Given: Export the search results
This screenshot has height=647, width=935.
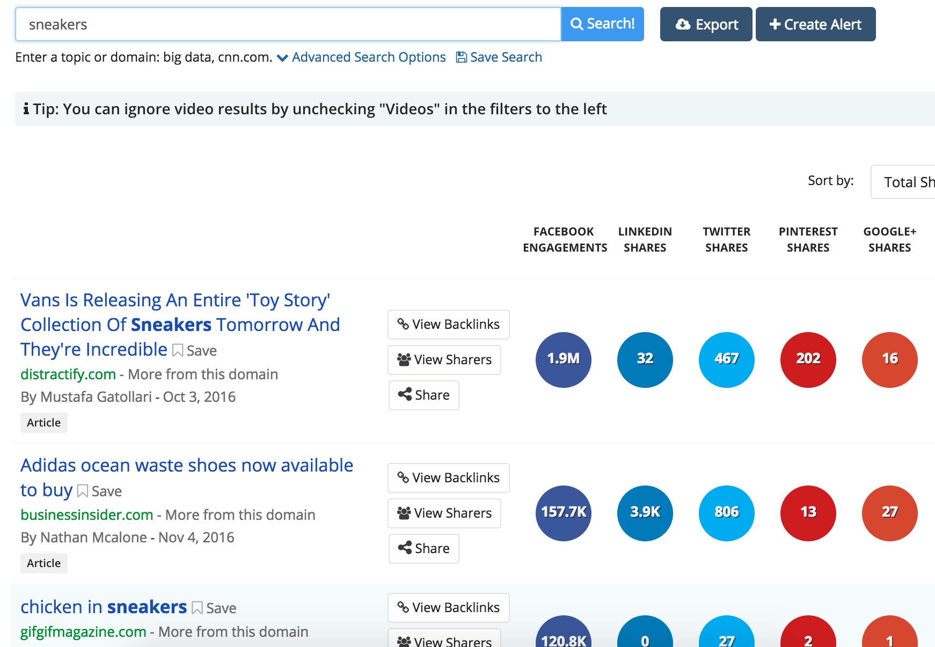Looking at the screenshot, I should coord(706,24).
